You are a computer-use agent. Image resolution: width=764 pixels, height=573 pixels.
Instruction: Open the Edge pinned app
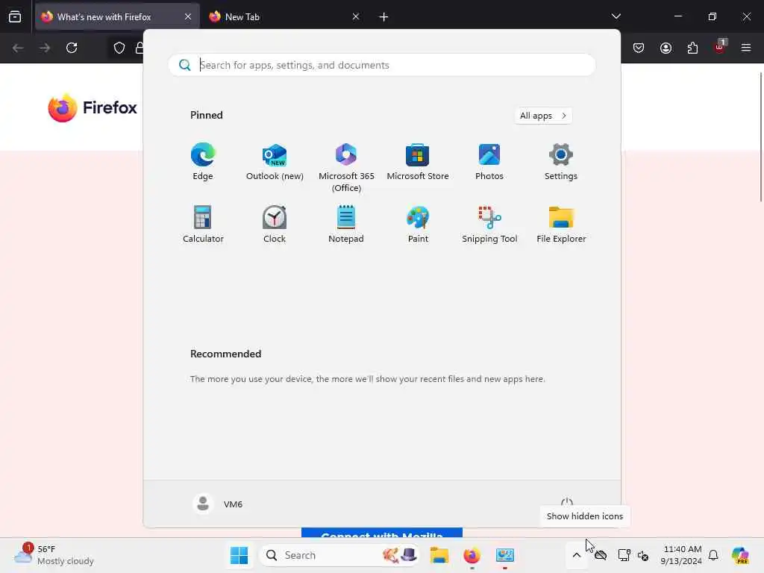point(203,163)
